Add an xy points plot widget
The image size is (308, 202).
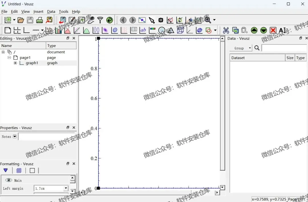click(x=77, y=30)
